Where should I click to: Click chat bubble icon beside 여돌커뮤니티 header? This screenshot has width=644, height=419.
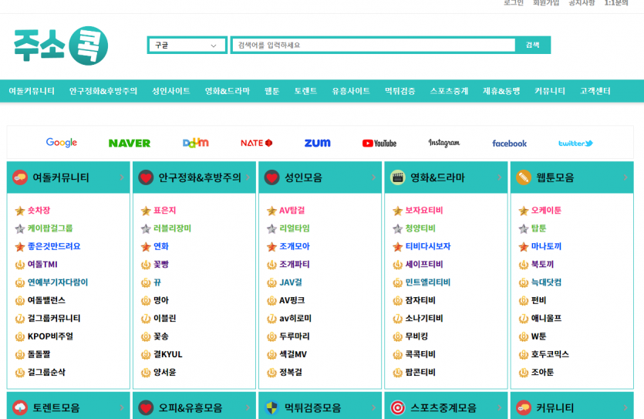point(20,177)
